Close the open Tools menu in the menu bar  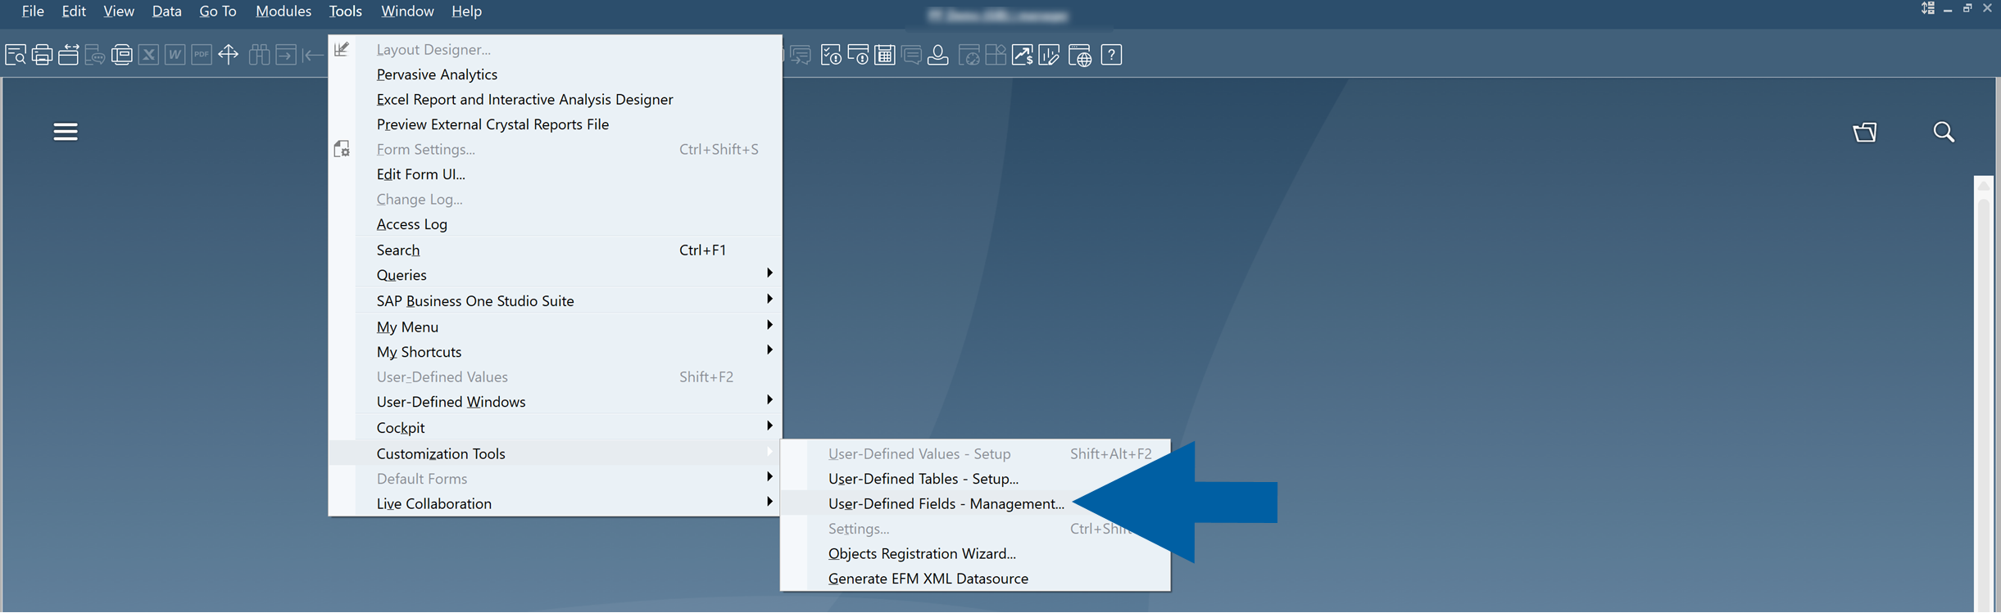coord(345,11)
